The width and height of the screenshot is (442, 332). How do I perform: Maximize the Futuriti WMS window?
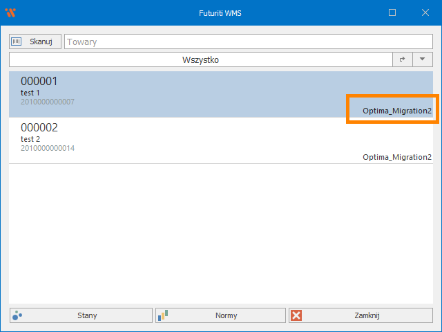[392, 12]
